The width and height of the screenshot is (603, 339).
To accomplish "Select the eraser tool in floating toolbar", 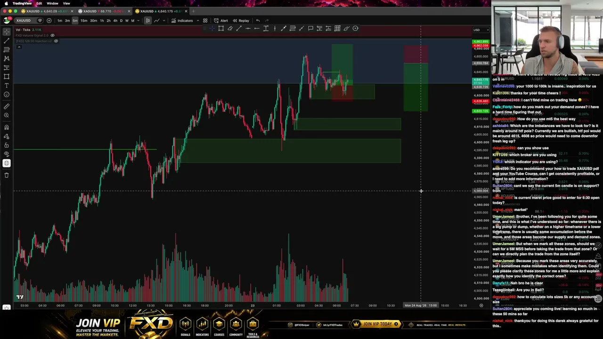I will click(230, 29).
